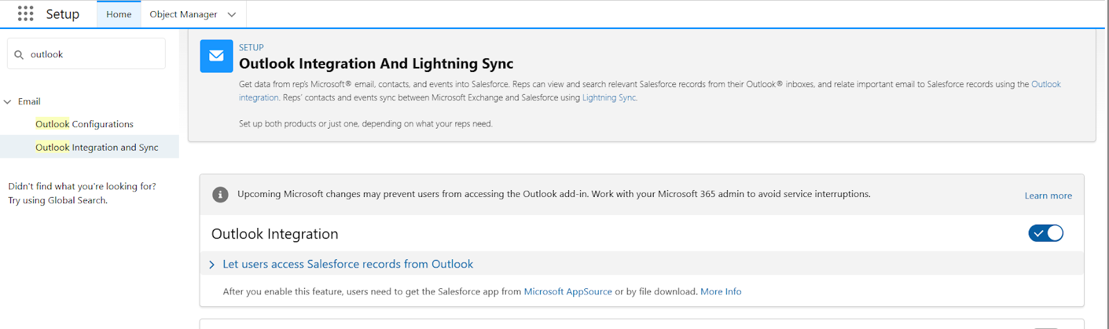The width and height of the screenshot is (1109, 329).
Task: Follow the Learn more link
Action: click(x=1048, y=196)
